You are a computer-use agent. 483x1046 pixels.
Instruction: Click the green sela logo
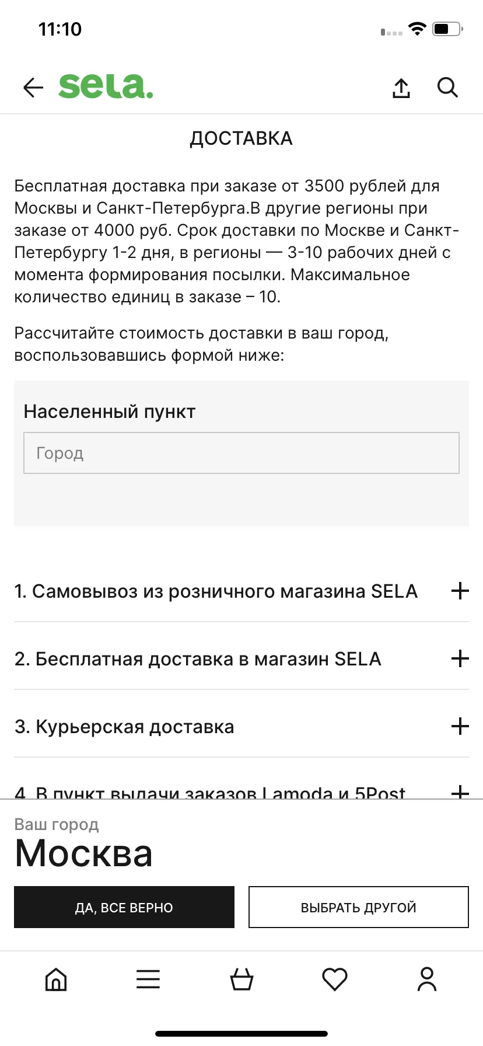point(106,86)
